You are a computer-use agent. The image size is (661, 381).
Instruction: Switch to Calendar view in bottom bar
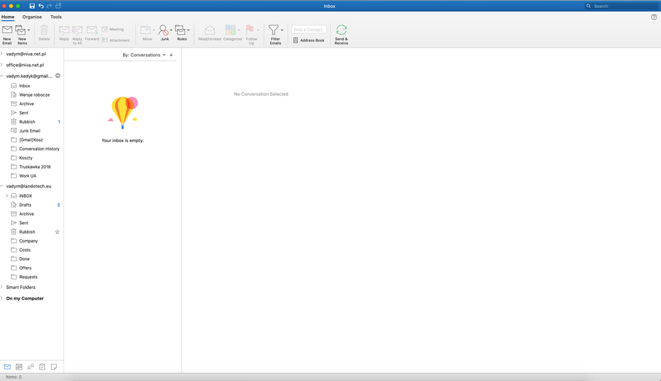coord(19,366)
